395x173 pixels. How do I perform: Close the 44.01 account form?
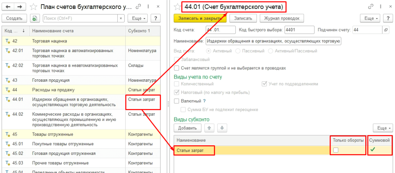point(390,7)
